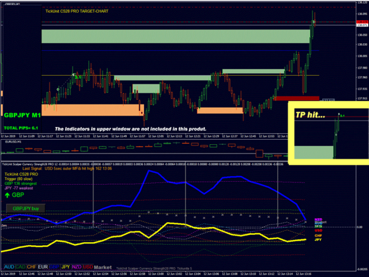Click the green GBP up-arrow signal icon
The image size is (369, 277).
7,195
